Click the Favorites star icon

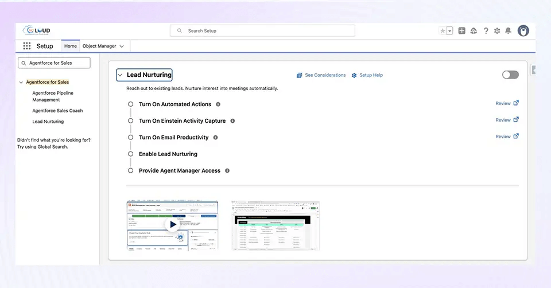click(x=443, y=31)
